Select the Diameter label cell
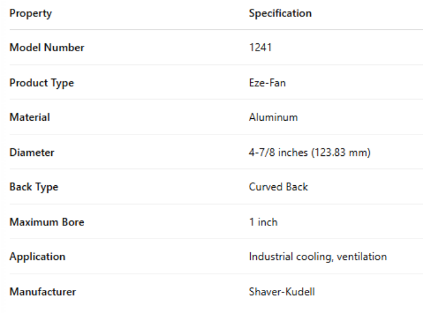 pyautogui.click(x=32, y=152)
